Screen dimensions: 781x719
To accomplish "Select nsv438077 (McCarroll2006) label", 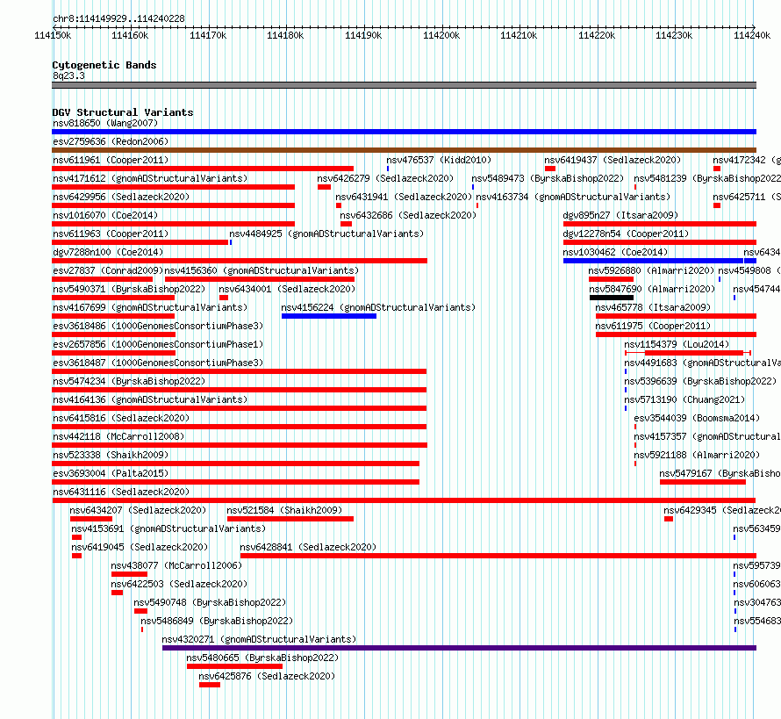I will [176, 565].
